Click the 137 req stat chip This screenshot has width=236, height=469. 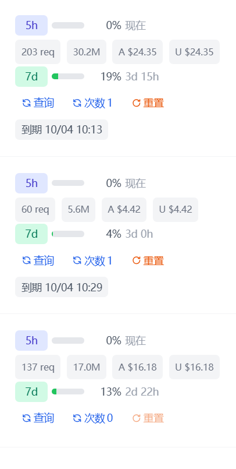[x=38, y=367]
